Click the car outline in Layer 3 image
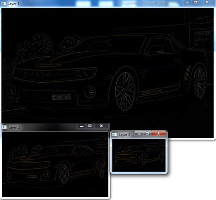Screen dimensions: 216x200 [x=139, y=155]
